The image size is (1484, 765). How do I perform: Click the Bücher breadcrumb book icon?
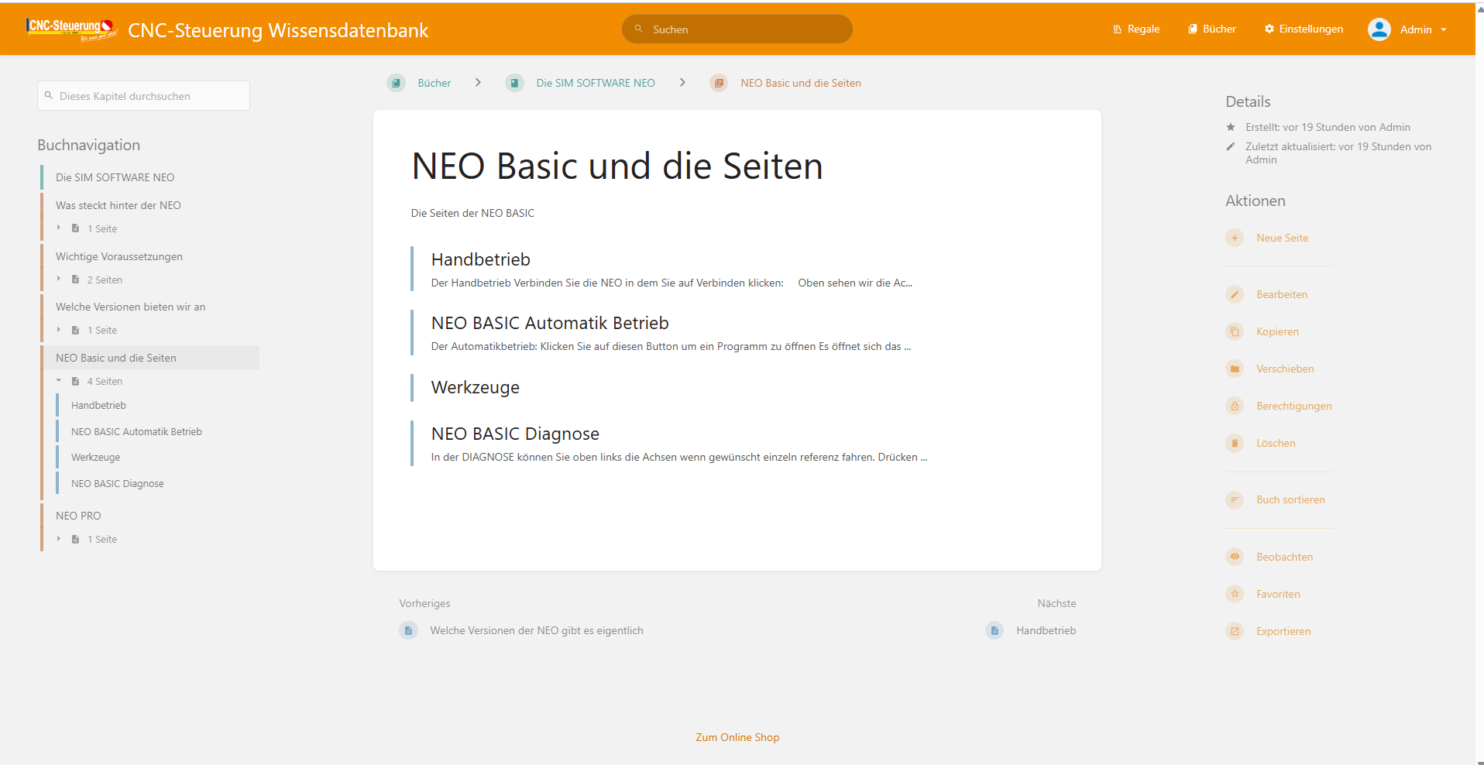coord(397,83)
